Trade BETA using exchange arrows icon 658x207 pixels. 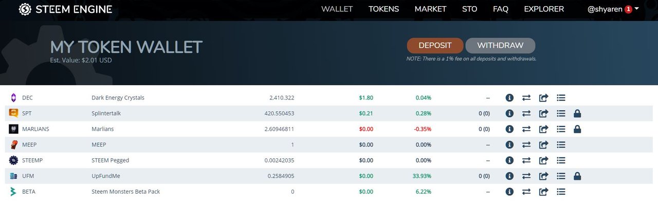(x=526, y=192)
